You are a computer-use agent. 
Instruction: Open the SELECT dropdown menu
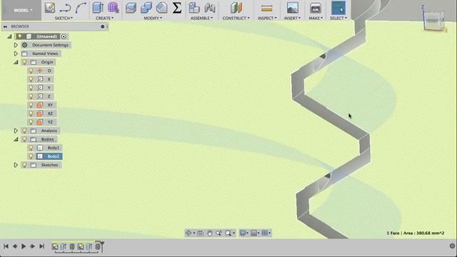[x=338, y=18]
